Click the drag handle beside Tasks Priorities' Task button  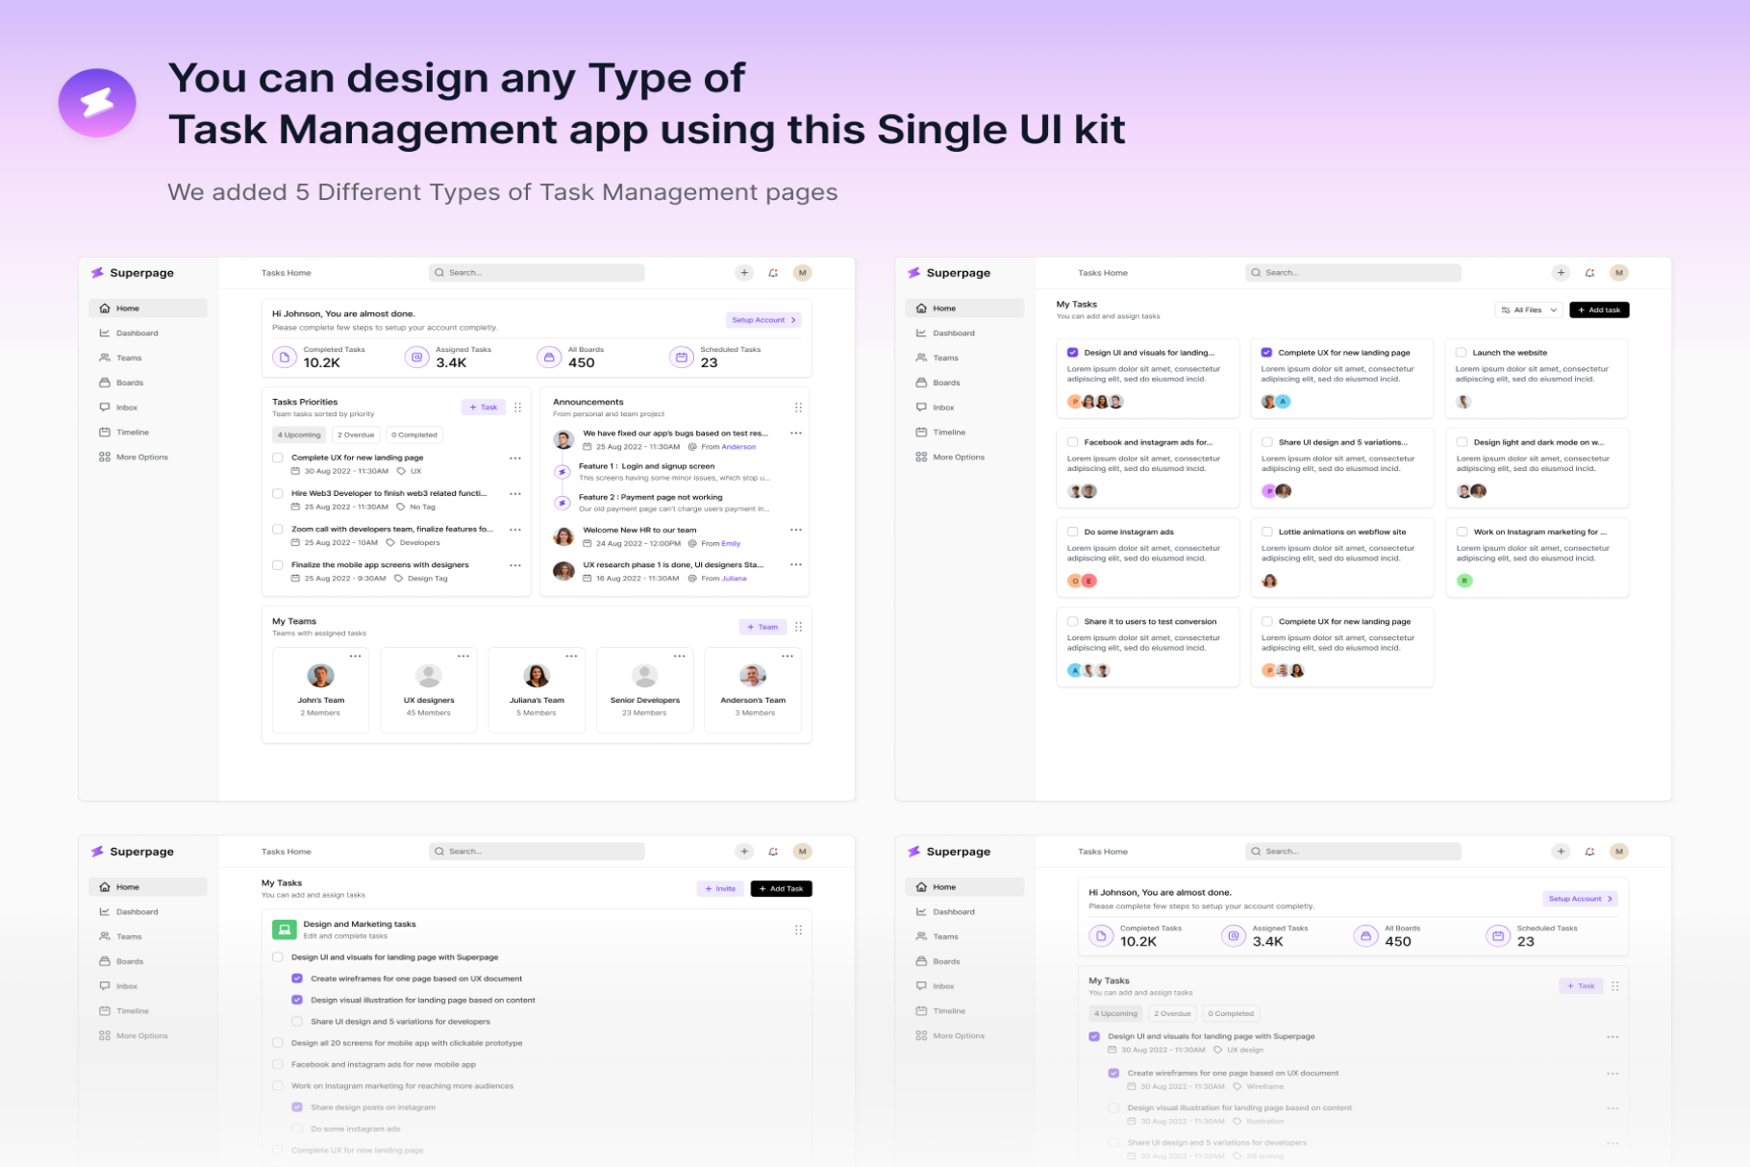coord(517,408)
